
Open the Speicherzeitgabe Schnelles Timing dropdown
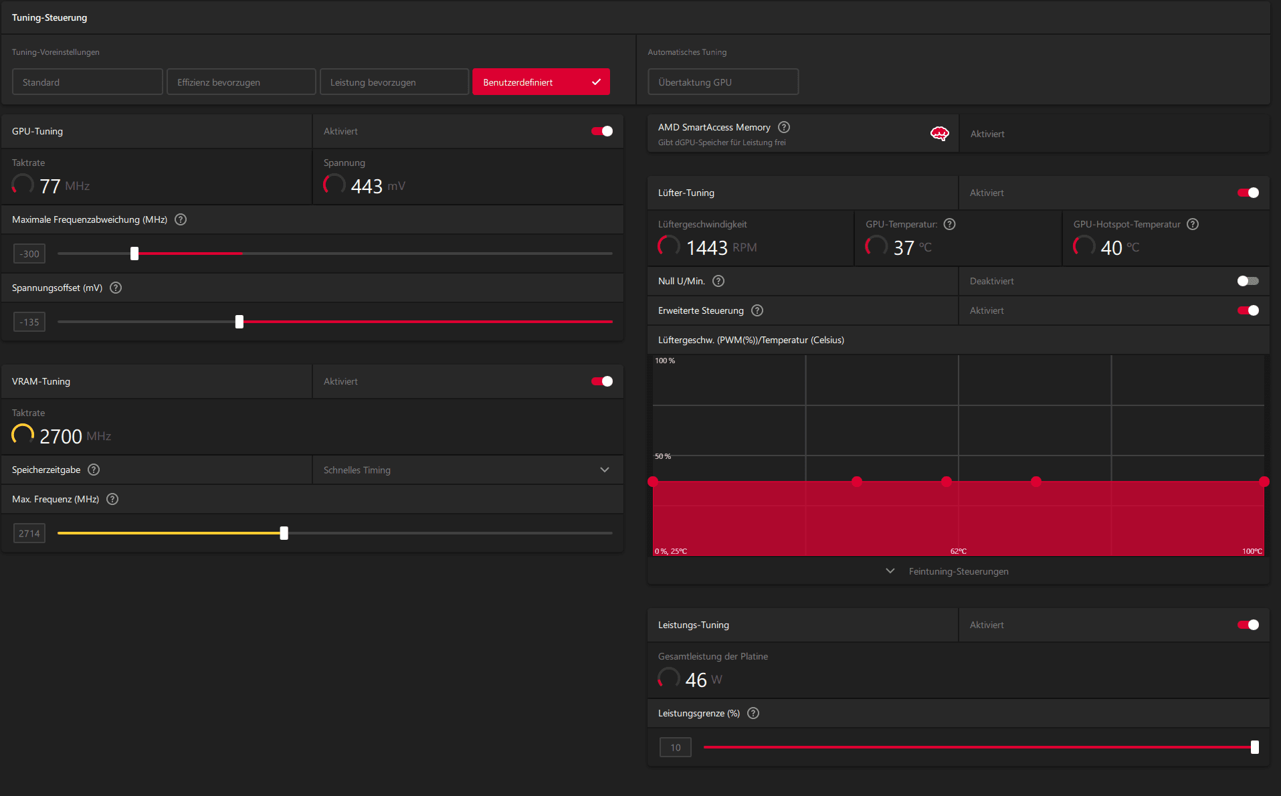pos(468,470)
